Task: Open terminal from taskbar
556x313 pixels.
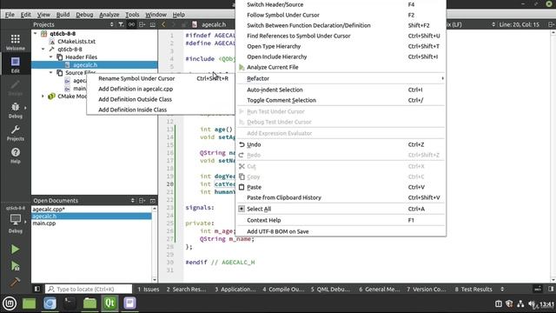Action: 69,303
